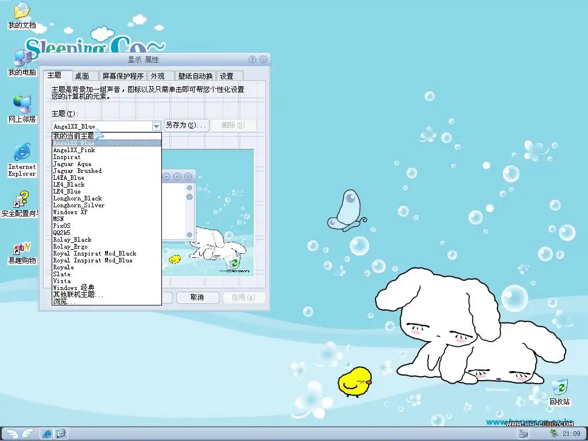Screen dimensions: 588x441
Task: Select the Rolay_Ergo theme
Action: pos(106,246)
